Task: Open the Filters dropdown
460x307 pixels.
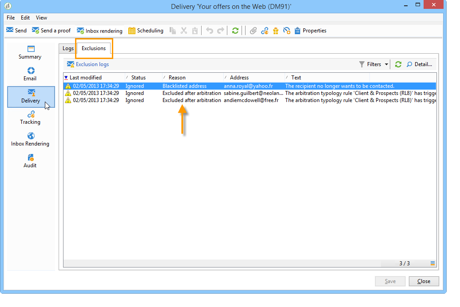Action: [374, 64]
